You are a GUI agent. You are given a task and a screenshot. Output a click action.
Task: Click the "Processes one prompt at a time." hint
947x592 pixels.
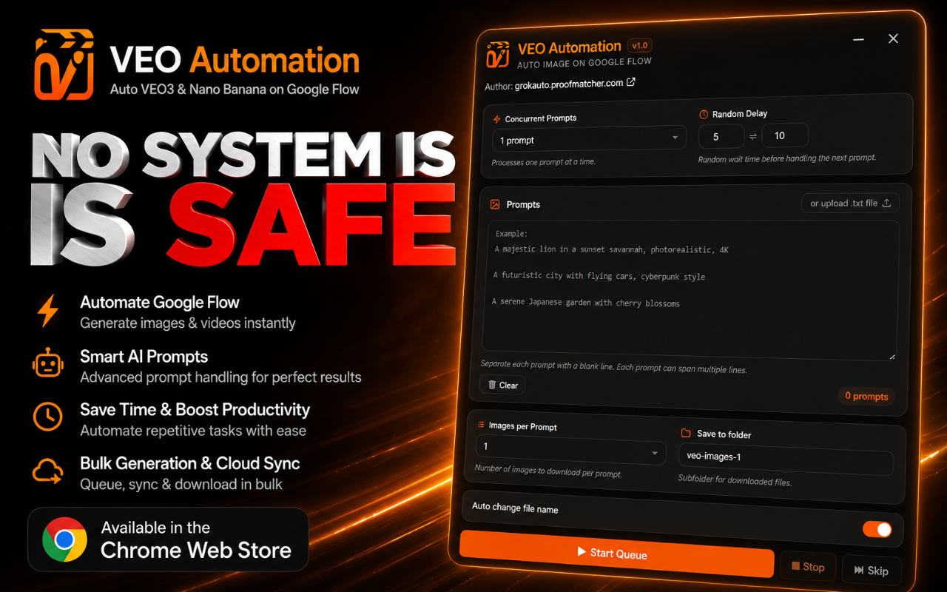tap(543, 161)
